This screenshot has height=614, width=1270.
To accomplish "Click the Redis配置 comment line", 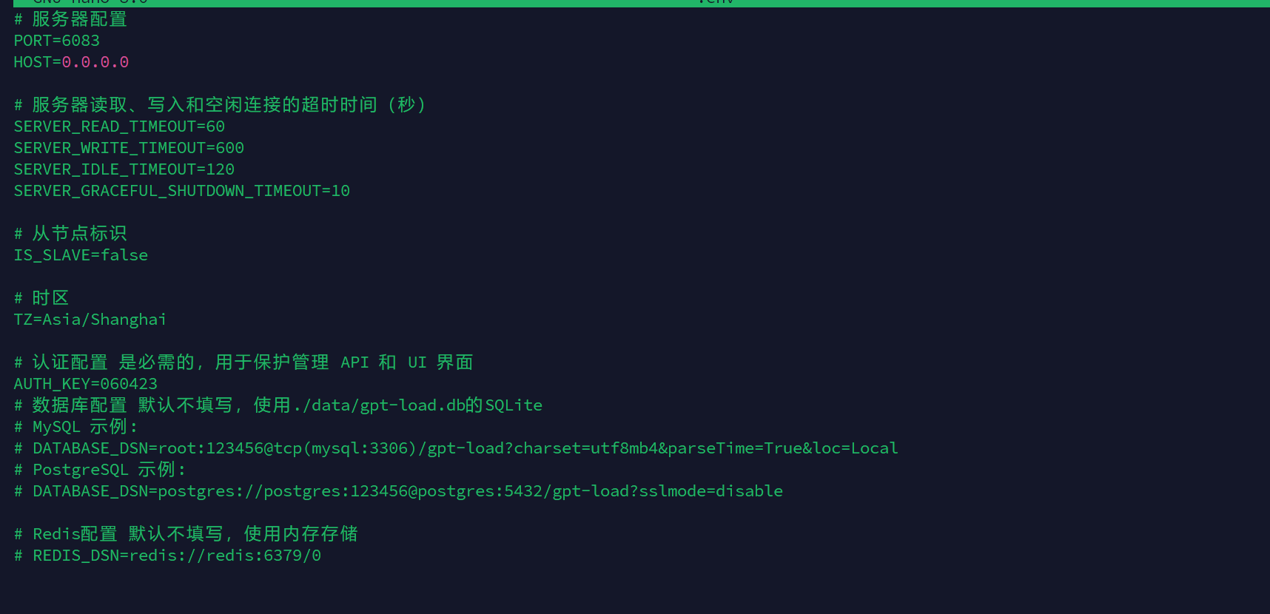I will 186,534.
